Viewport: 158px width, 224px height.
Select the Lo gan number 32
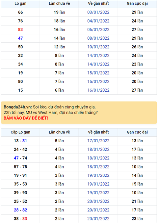[x=20, y=56]
